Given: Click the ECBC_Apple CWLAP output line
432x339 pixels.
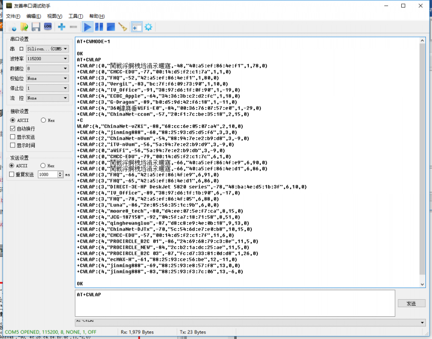Looking at the screenshot, I should pyautogui.click(x=158, y=96).
